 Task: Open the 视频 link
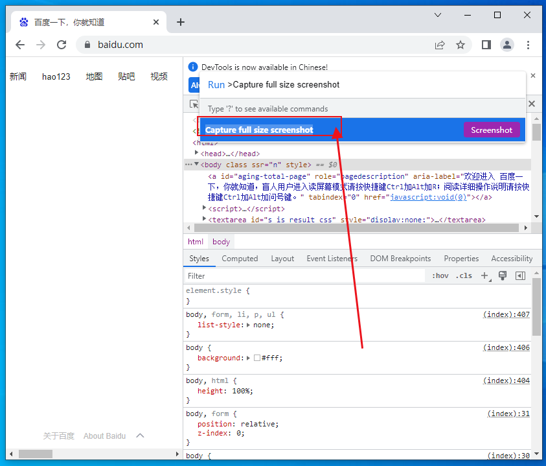(x=159, y=76)
